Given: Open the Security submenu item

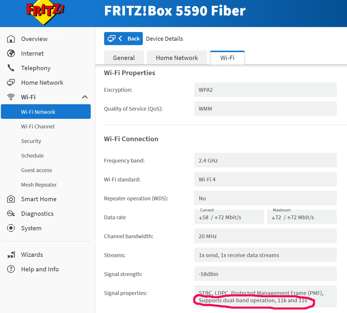Looking at the screenshot, I should pyautogui.click(x=31, y=141).
